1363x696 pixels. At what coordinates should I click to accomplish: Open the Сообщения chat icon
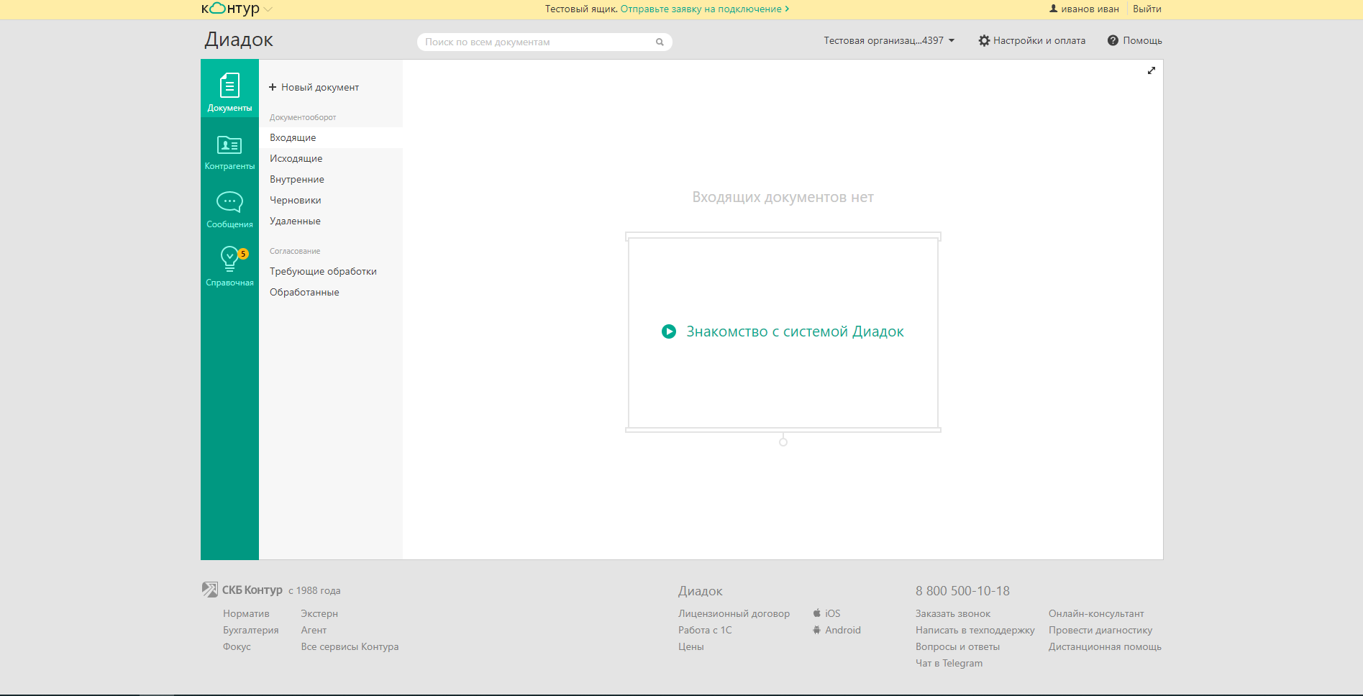[x=229, y=202]
